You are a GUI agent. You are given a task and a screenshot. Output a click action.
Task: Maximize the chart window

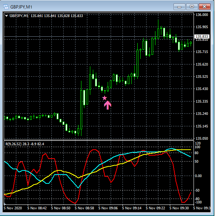click(x=192, y=7)
